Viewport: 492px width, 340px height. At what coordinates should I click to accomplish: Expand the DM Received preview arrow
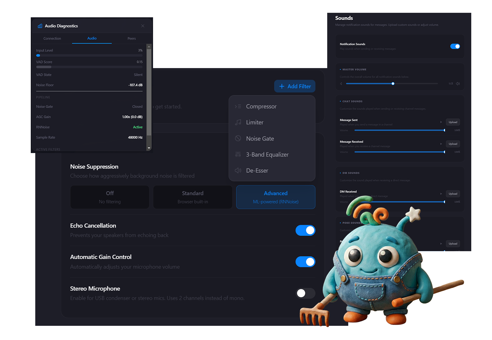441,194
